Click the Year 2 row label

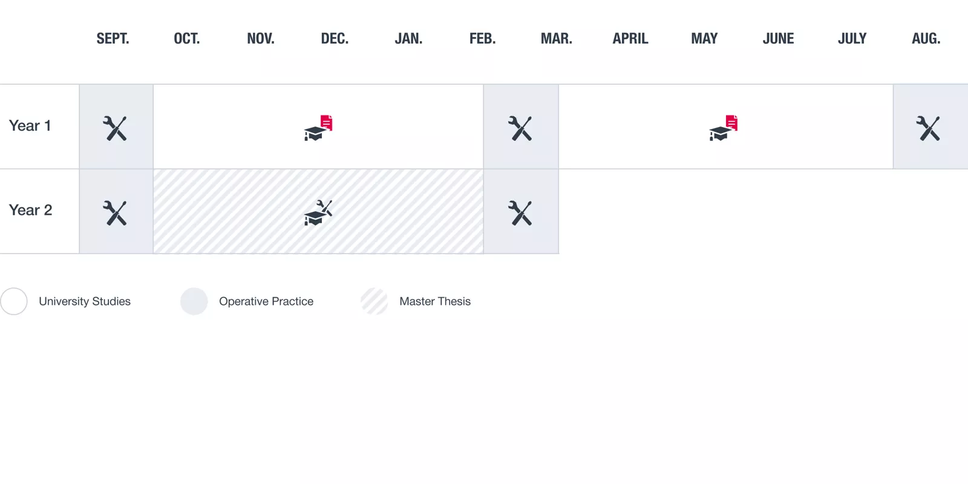[x=30, y=210]
